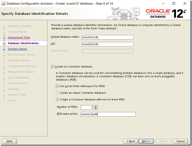192x146 pixels.
Task: Click the Help button
Action: click(x=9, y=141)
